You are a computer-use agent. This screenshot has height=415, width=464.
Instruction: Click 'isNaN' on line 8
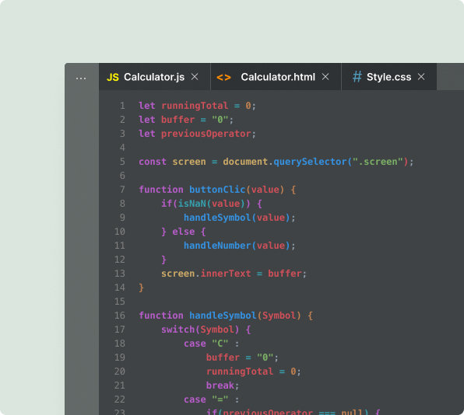192,204
